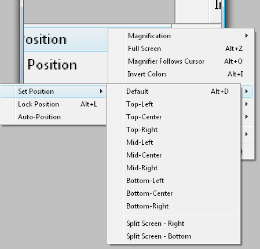Screen dimensions: 260x249
Task: Toggle Lock Position option
Action: point(53,104)
